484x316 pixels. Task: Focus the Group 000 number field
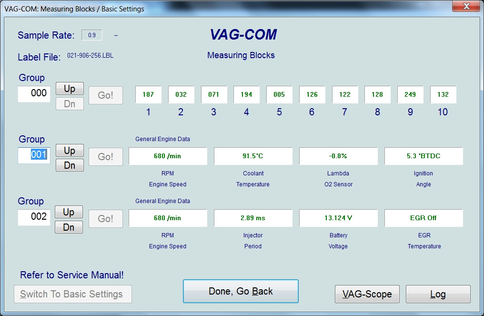pos(34,93)
